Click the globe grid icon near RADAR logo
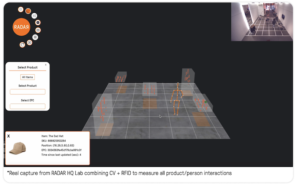 pyautogui.click(x=21, y=9)
